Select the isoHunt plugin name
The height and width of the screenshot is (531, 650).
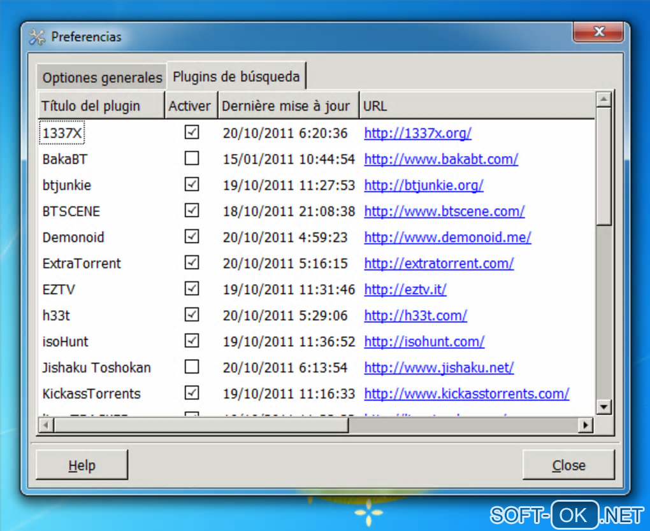66,342
